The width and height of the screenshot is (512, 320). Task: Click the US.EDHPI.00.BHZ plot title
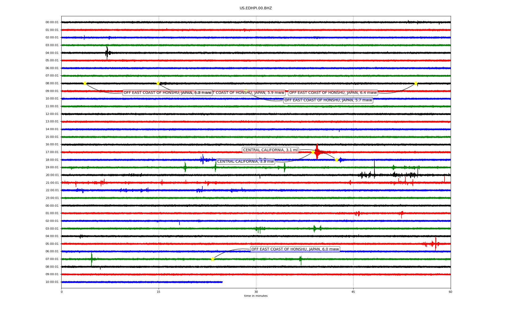[x=256, y=8]
